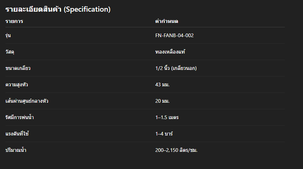Click the word (Specification) in the heading

[87, 9]
